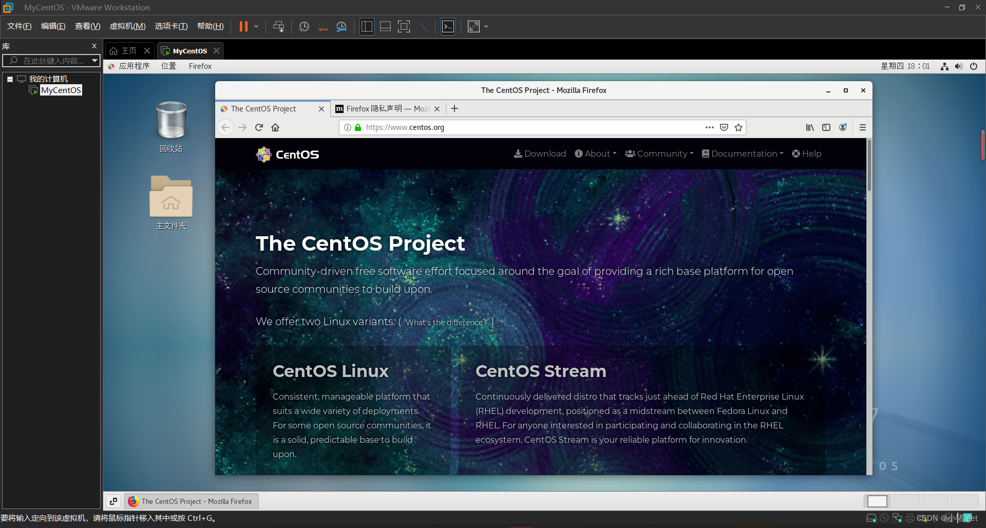Open the page actions three-dot menu
This screenshot has height=528, width=986.
pyautogui.click(x=710, y=127)
